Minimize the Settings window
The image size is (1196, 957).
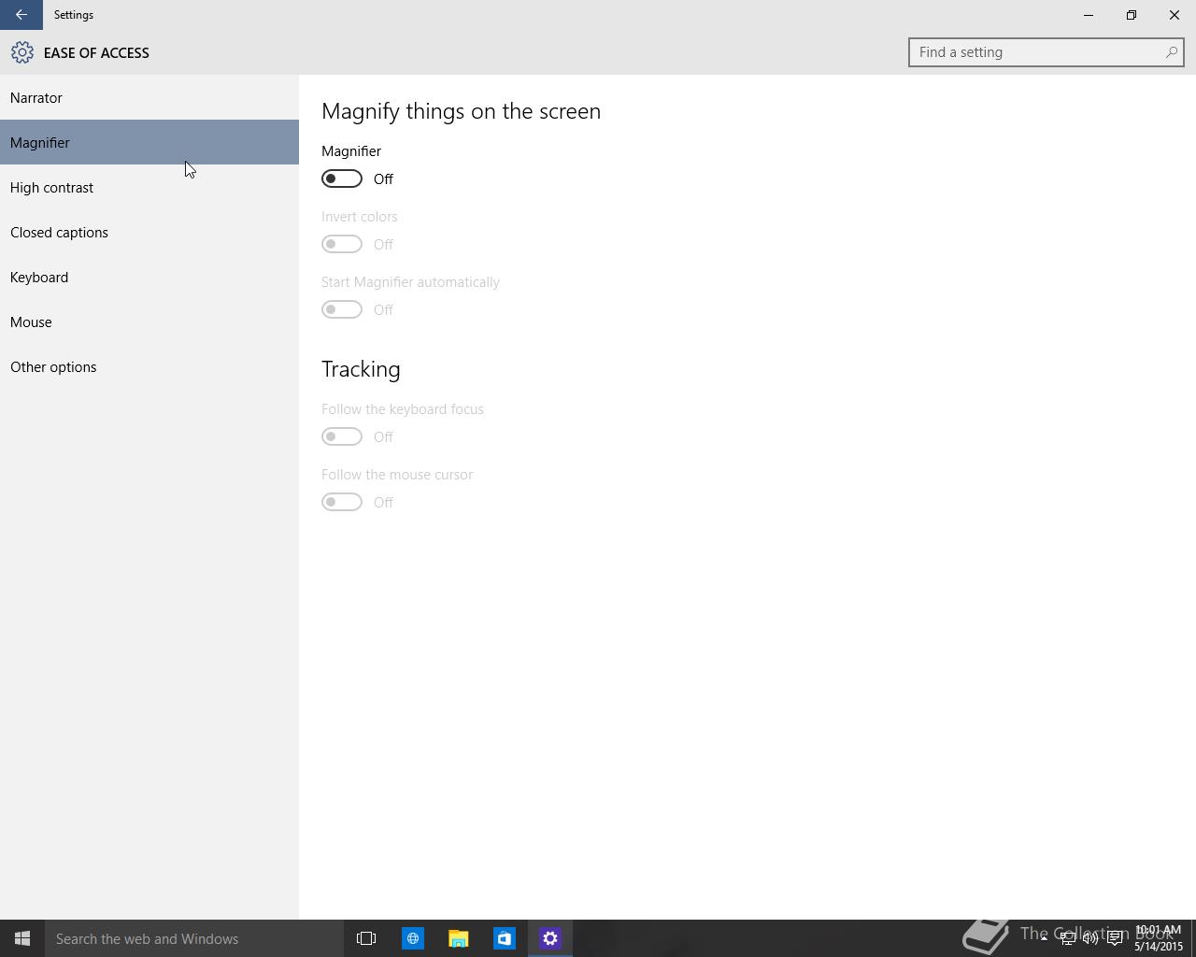1089,15
